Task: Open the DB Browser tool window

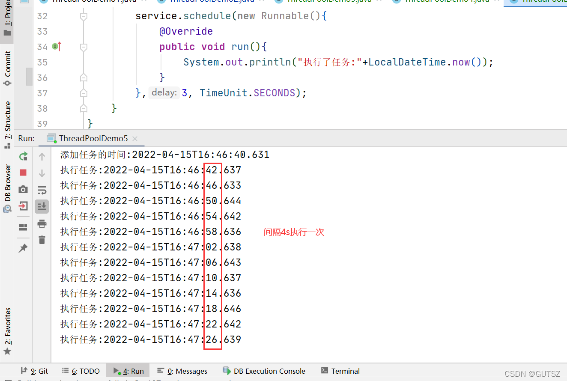Action: (7, 188)
